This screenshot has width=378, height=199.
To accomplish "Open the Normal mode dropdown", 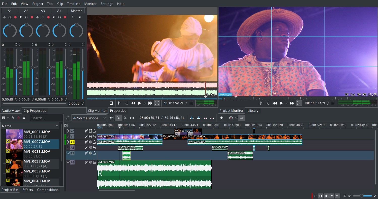I will [89, 118].
